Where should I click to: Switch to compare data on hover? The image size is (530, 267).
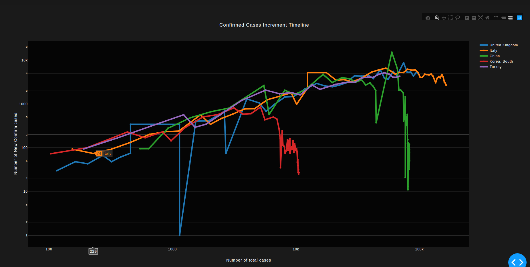coord(510,18)
